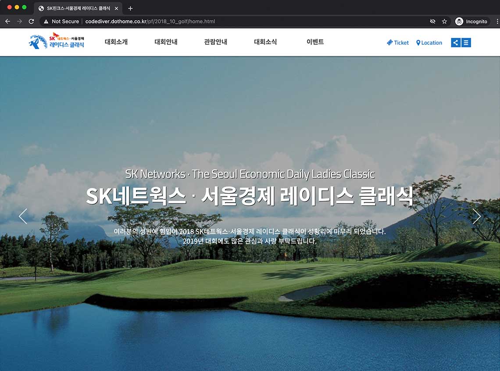Click the 여러분의 성원에 힘입어 announcement line
The image size is (500, 371).
pyautogui.click(x=250, y=231)
